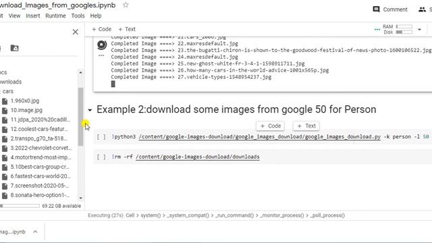Image resolution: width=432 pixels, height=243 pixels.
Task: Insert Code cell below the Example 2 heading
Action: (x=271, y=126)
